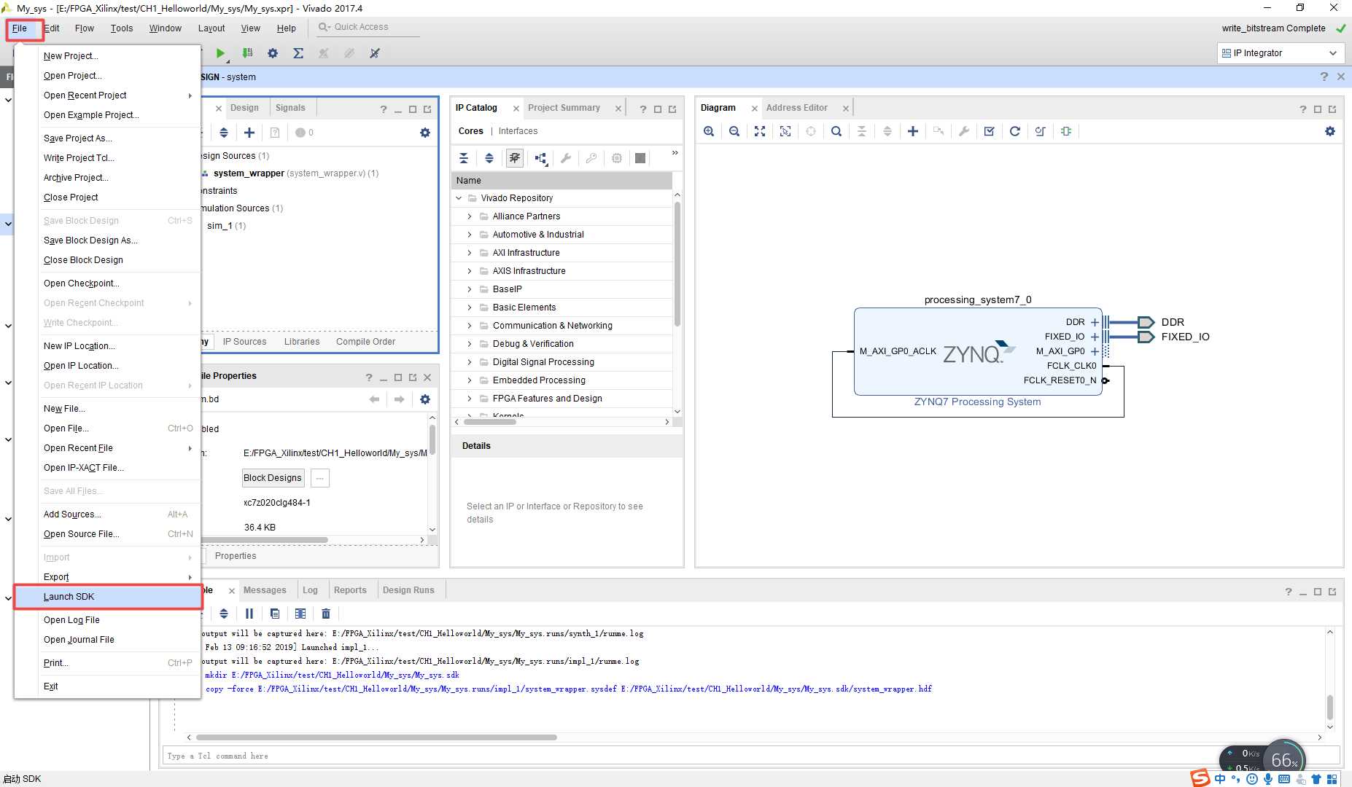Select the ZYNQ7 processing_system7_0 block

[978, 351]
